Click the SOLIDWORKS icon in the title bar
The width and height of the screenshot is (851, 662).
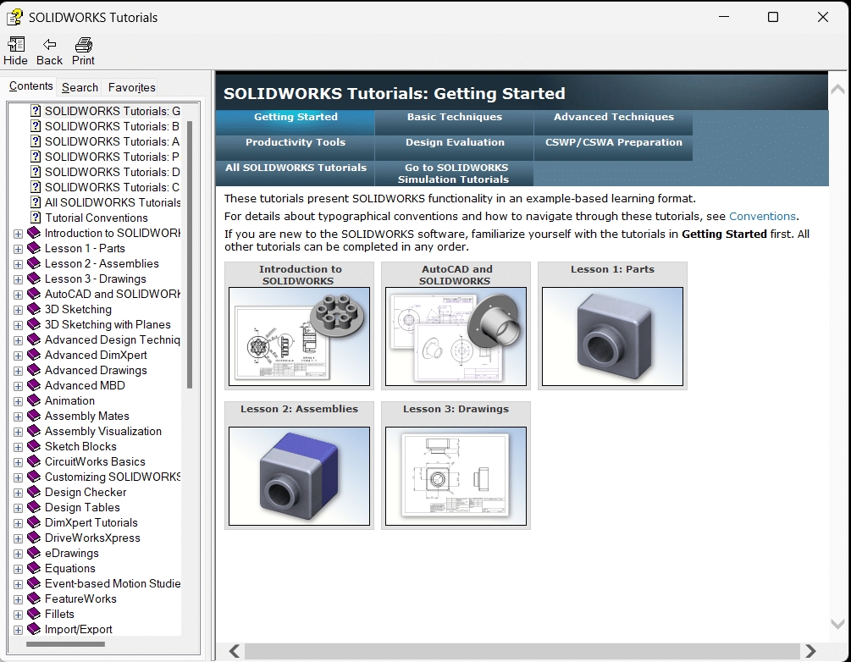coord(14,16)
